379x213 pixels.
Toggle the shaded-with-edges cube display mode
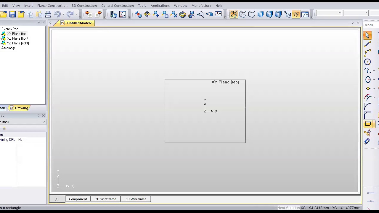click(269, 14)
